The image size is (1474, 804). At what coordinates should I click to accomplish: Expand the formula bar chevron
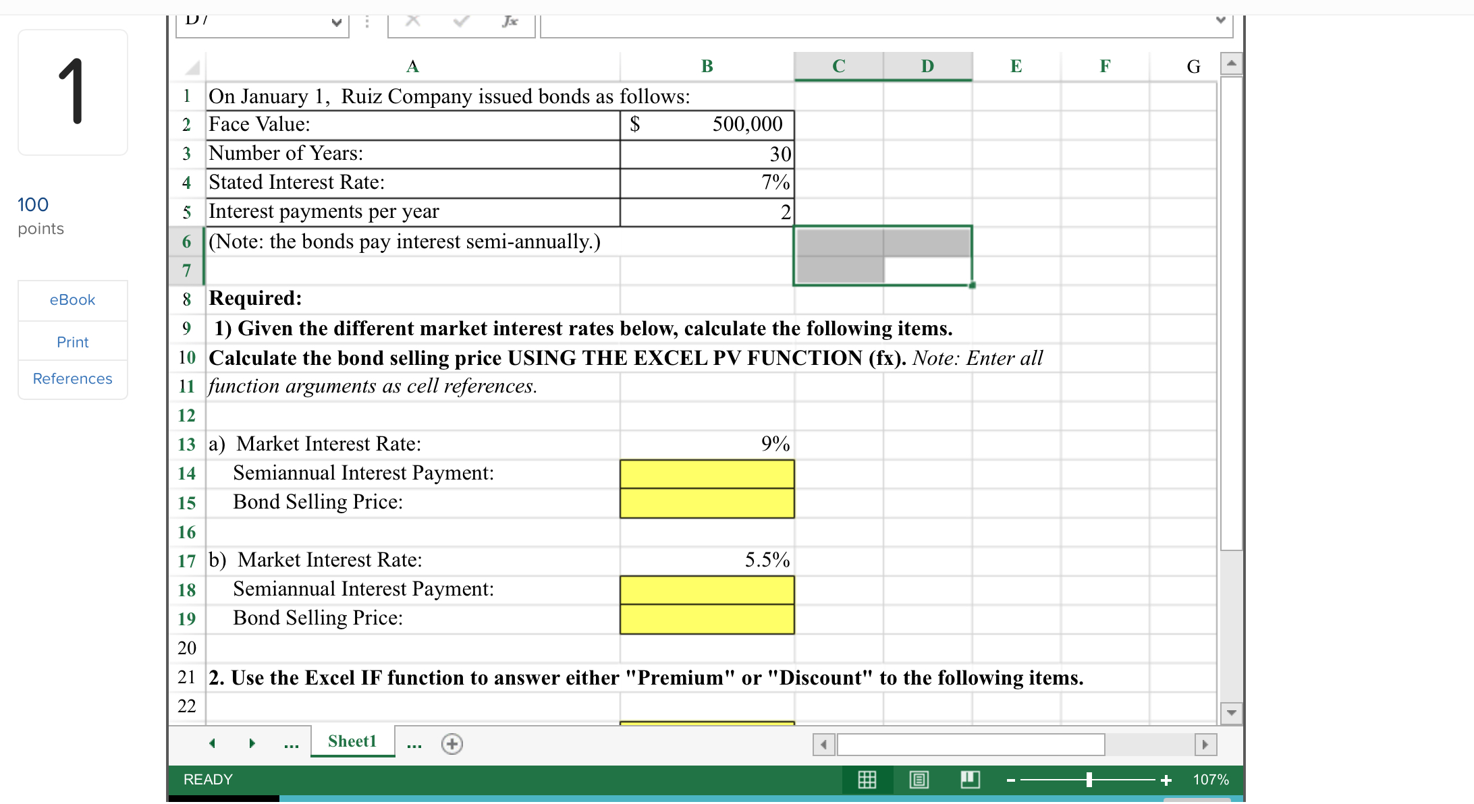(1220, 20)
